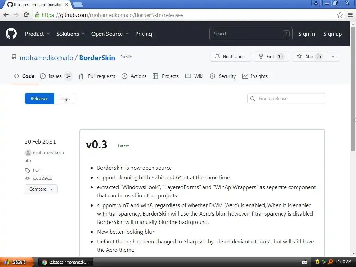The image size is (356, 267).
Task: Open the Wiki tab
Action: (194, 76)
